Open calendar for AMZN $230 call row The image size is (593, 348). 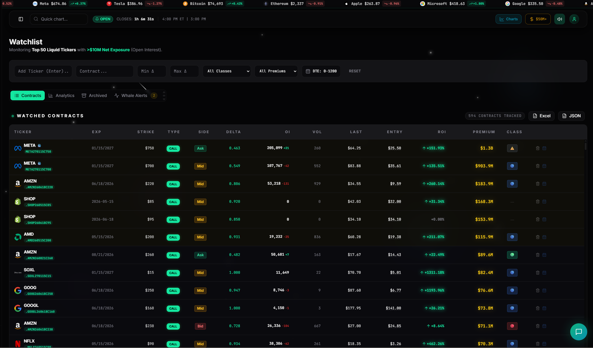pyautogui.click(x=544, y=326)
